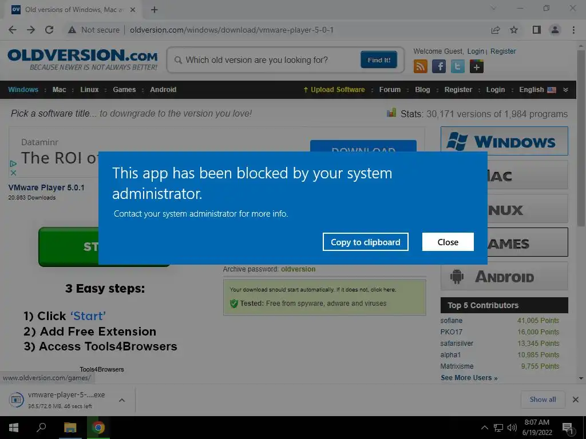
Task: Click Upload Software in the nav bar
Action: tap(334, 90)
